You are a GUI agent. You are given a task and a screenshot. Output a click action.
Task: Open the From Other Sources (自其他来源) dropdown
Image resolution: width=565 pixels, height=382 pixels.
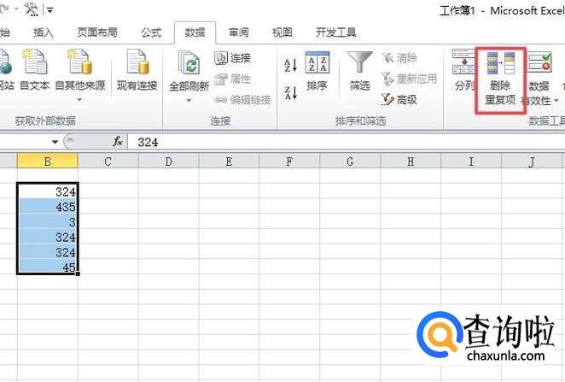tap(79, 100)
